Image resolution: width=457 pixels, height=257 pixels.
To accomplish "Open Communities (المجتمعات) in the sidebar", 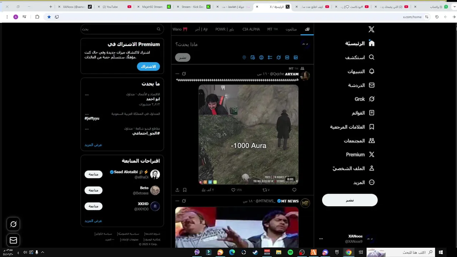I will coord(359,141).
